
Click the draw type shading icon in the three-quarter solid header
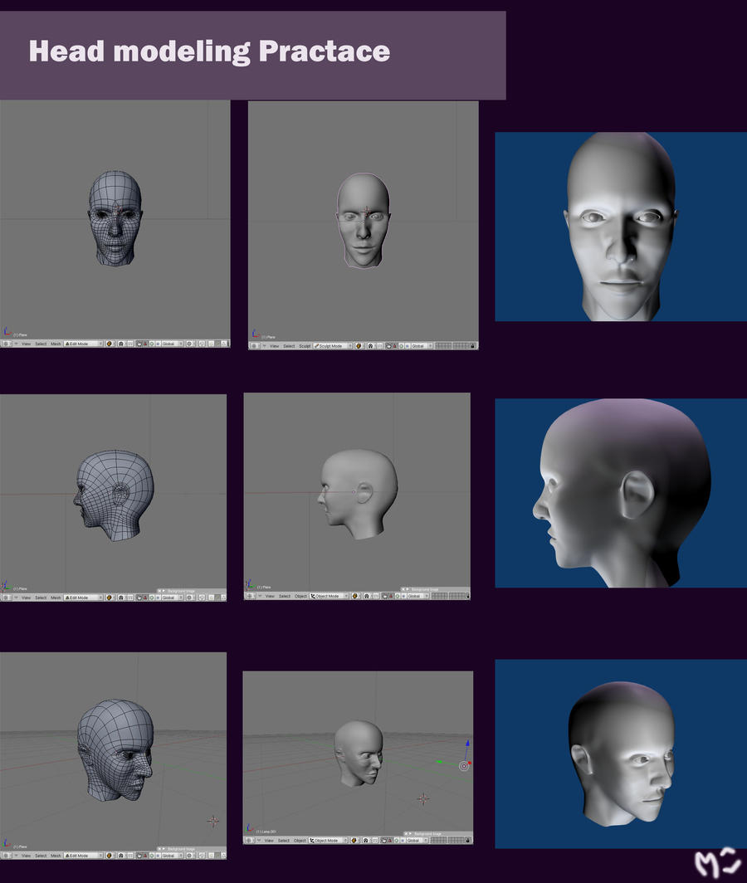click(354, 840)
